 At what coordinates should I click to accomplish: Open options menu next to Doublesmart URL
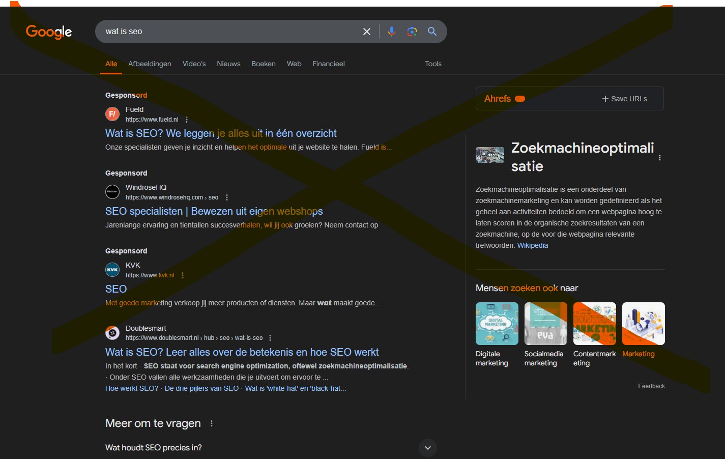[270, 338]
